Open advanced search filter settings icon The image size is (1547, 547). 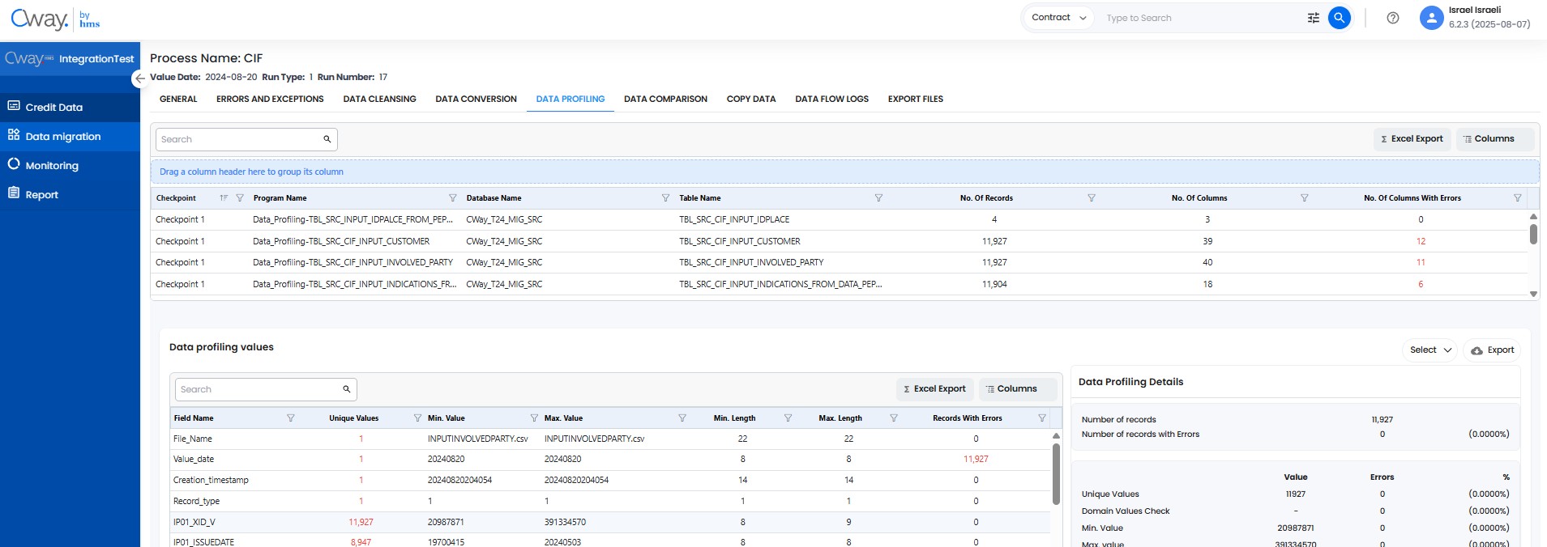[x=1314, y=18]
